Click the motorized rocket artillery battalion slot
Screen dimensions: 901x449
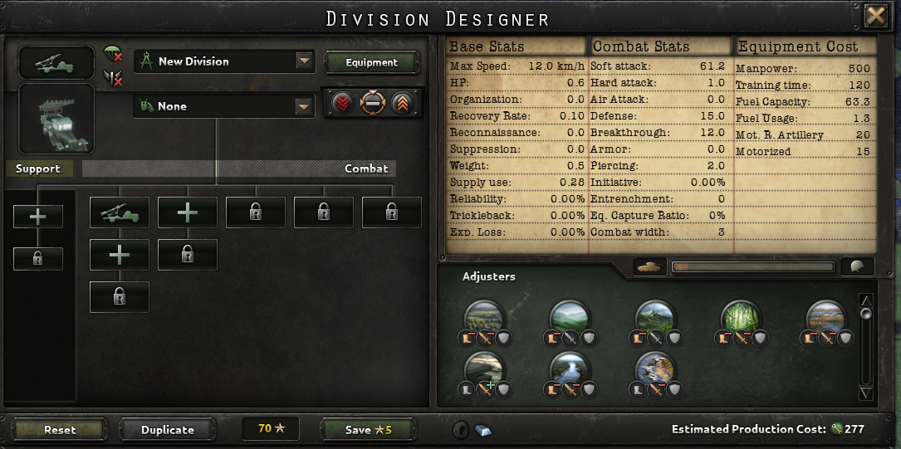(120, 213)
